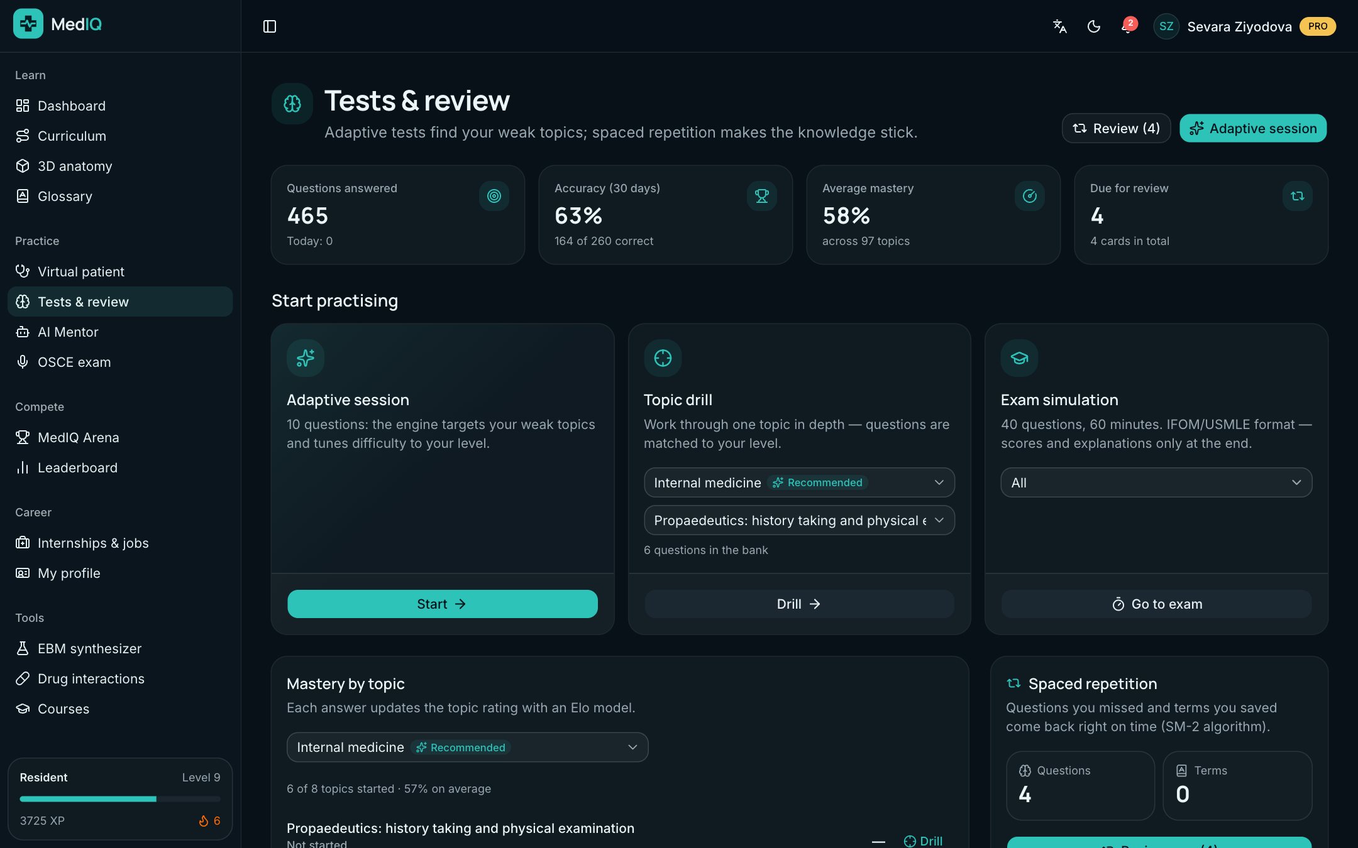Open Drug interactions tool
Image resolution: width=1358 pixels, height=848 pixels.
[120, 678]
